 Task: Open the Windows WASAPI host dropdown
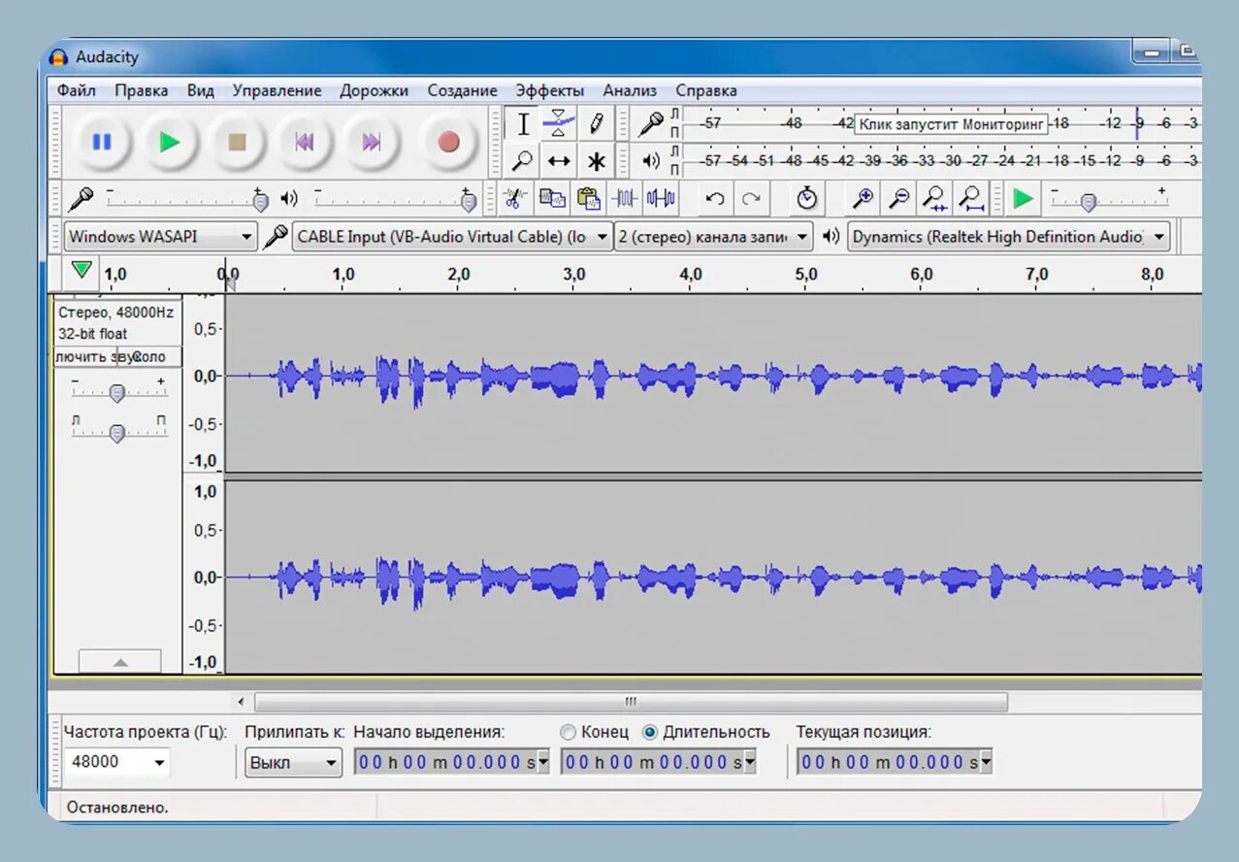click(x=160, y=237)
